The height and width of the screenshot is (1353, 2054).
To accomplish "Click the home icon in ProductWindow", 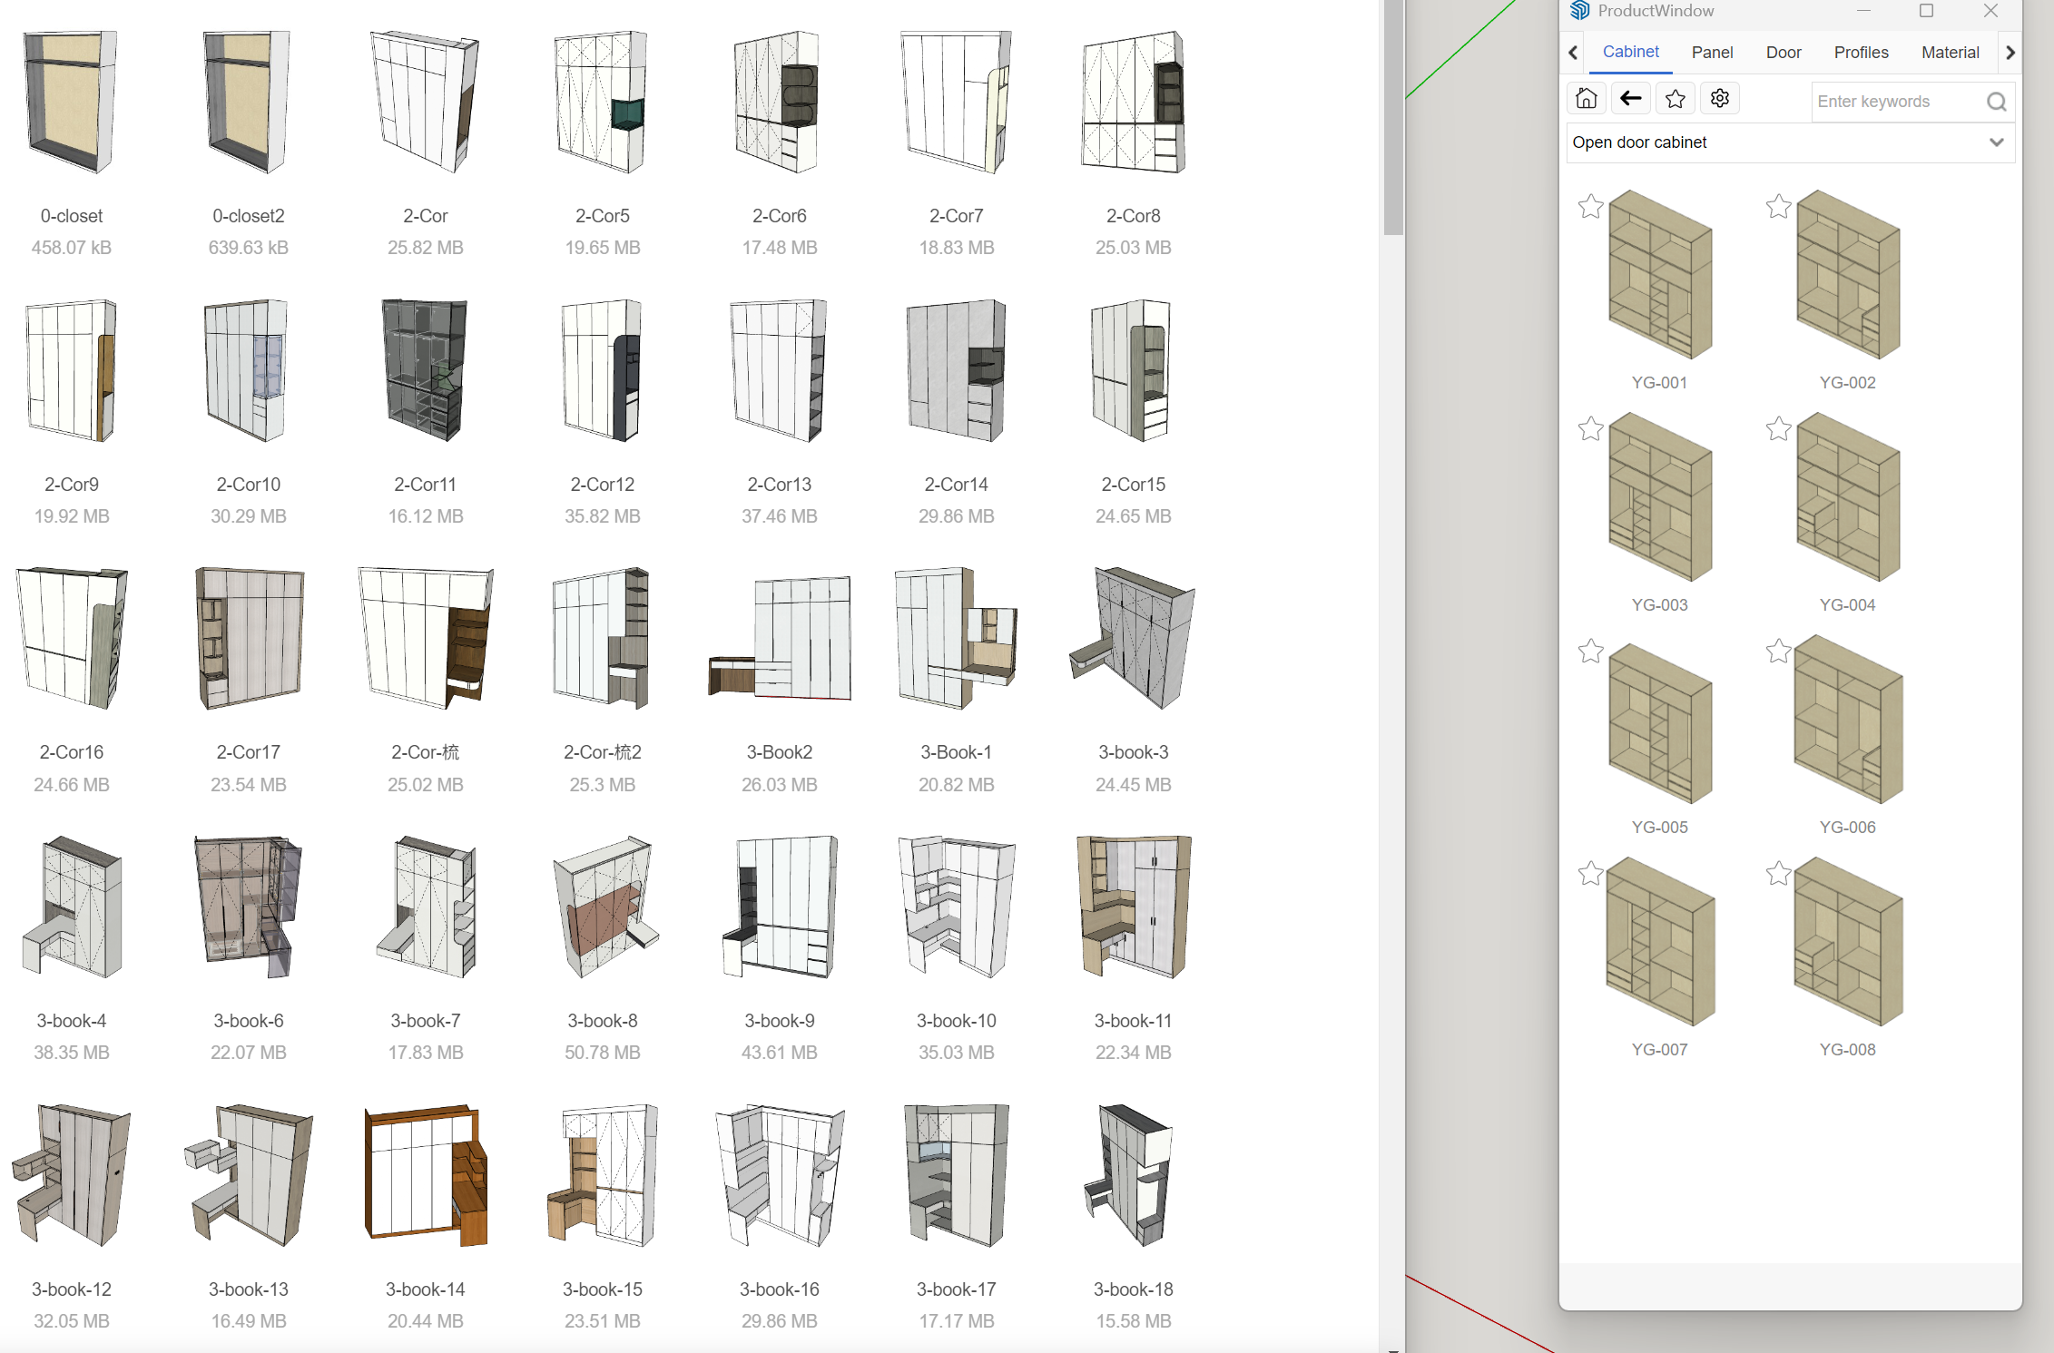I will tap(1586, 99).
